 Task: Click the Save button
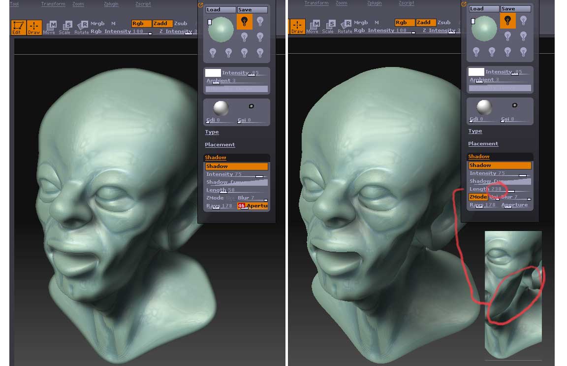pos(252,9)
